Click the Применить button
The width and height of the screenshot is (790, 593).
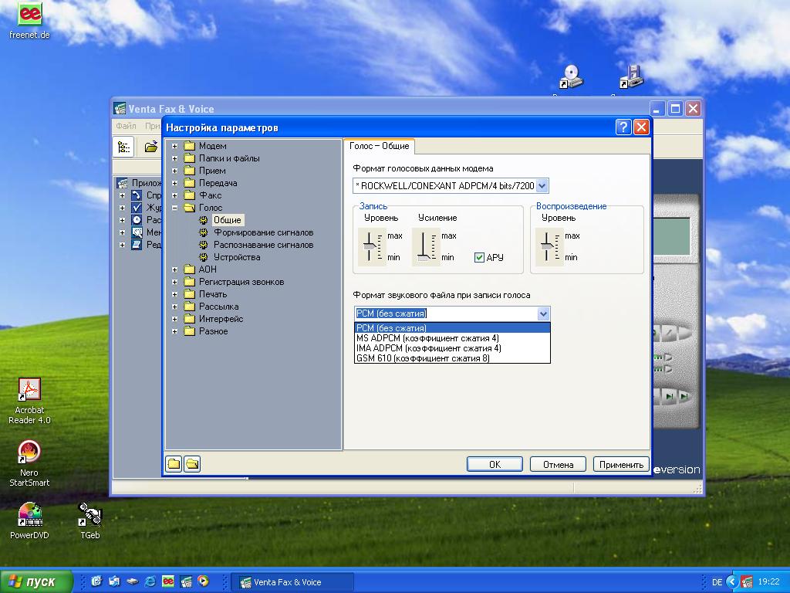(x=621, y=464)
